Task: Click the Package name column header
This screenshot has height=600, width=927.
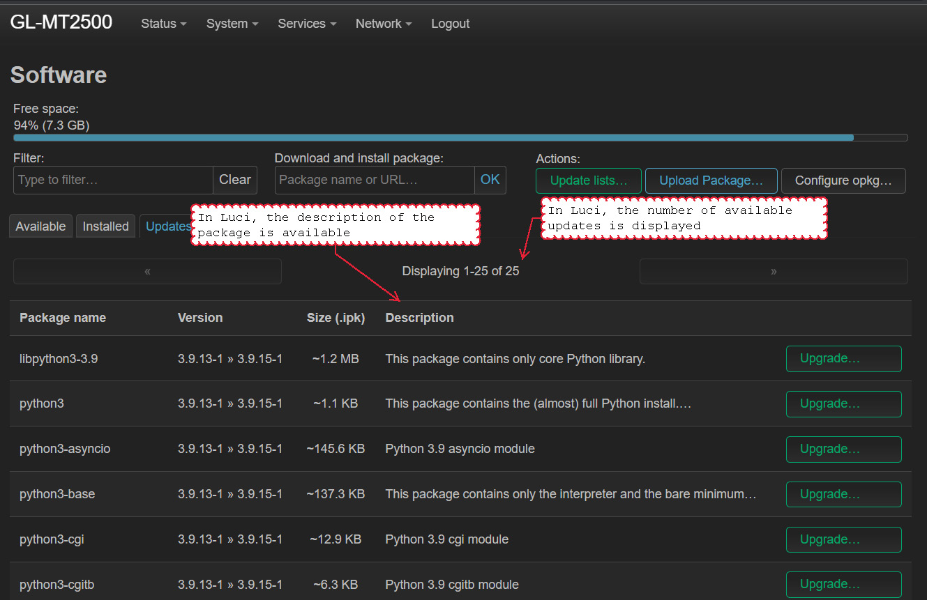Action: point(63,318)
